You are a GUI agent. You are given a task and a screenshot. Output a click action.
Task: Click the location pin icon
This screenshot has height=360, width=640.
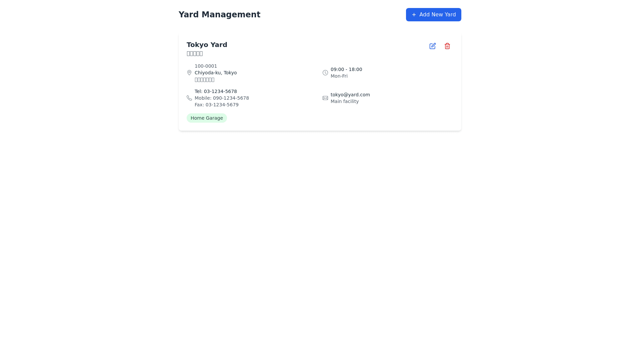click(x=189, y=73)
